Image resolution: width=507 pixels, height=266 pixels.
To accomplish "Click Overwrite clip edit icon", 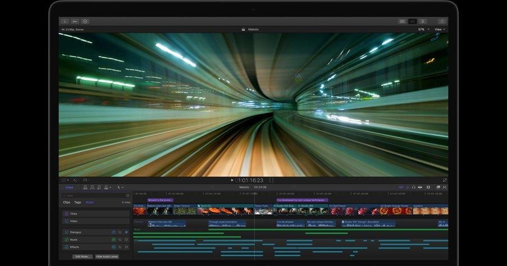I will pos(106,187).
